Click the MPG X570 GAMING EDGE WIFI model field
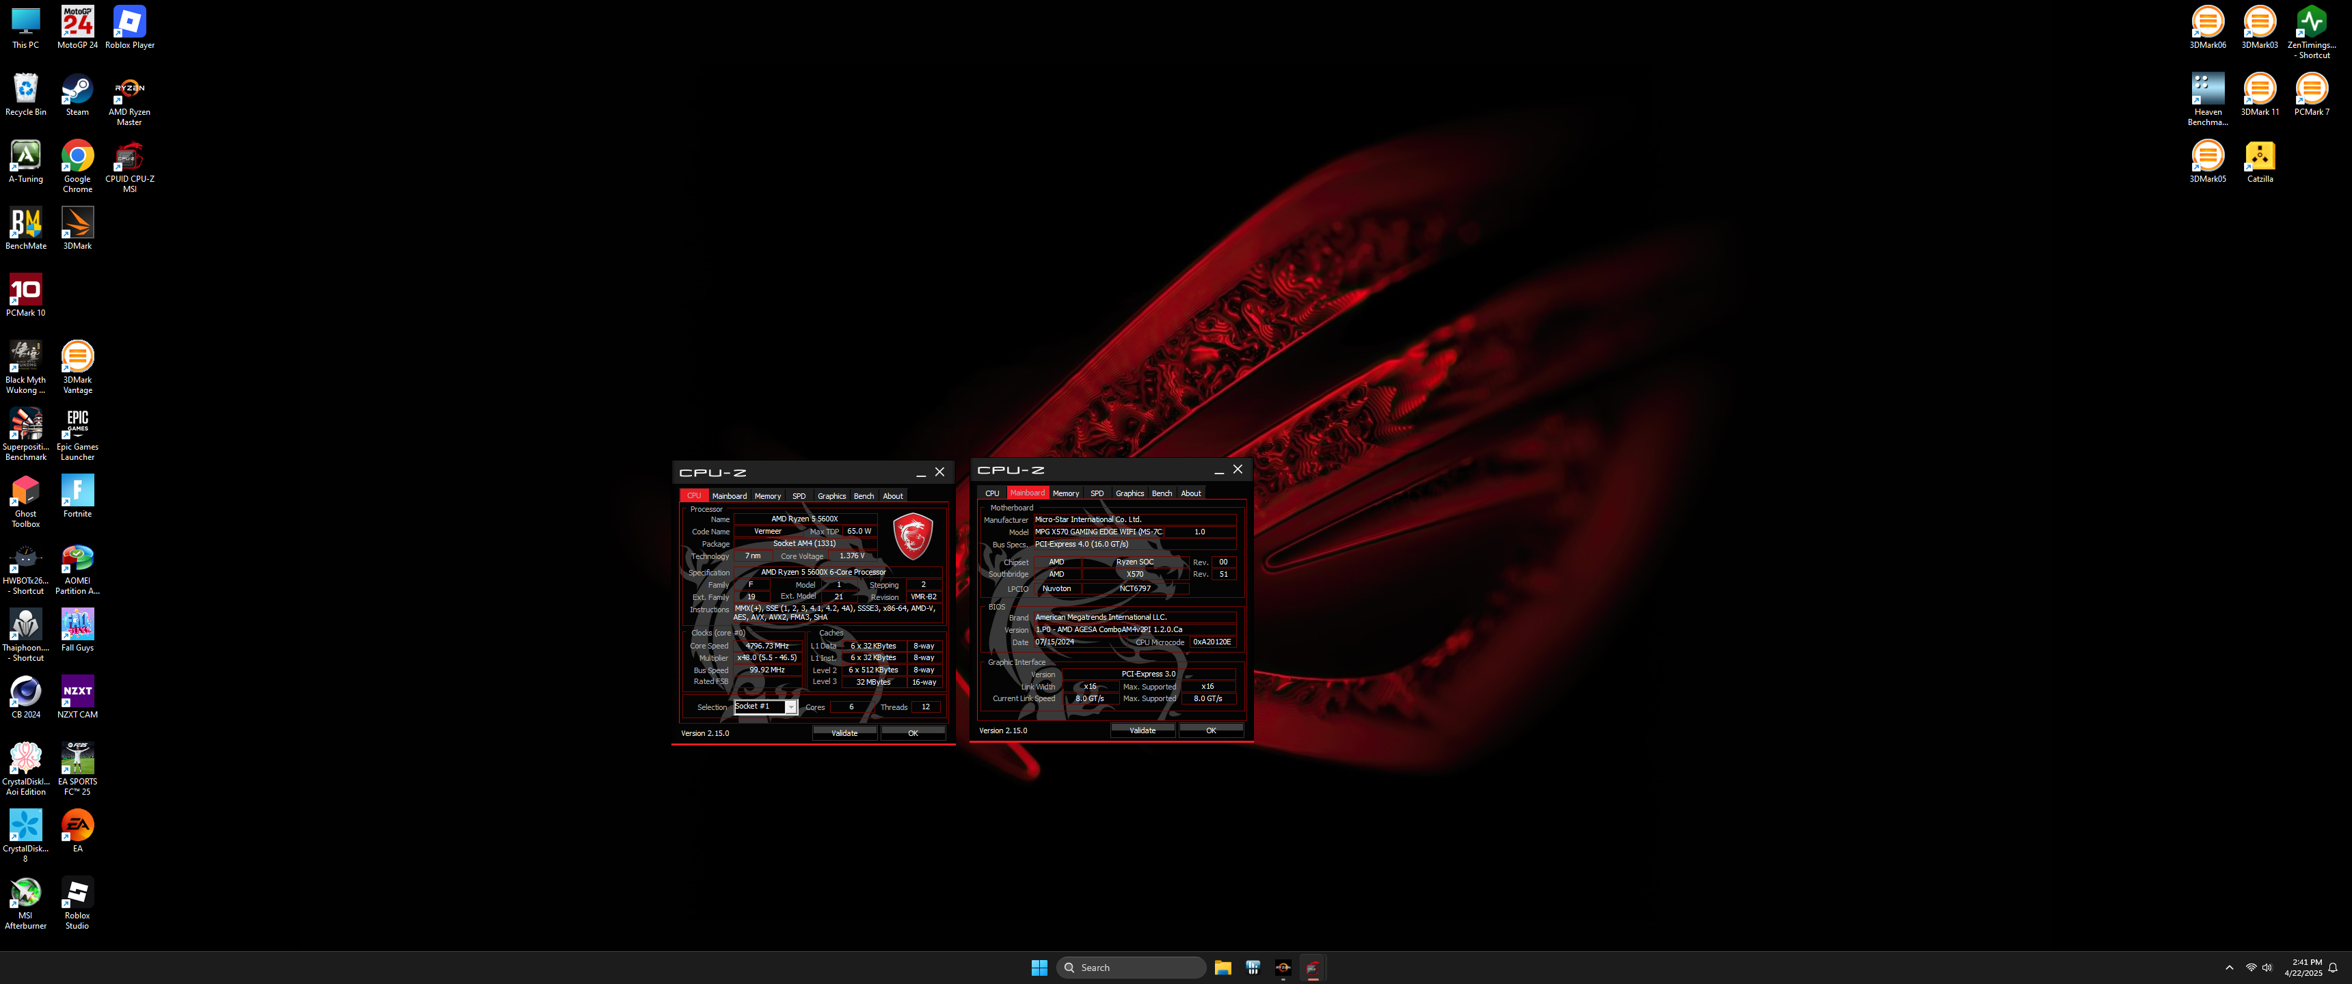Viewport: 2352px width, 984px height. coord(1098,531)
